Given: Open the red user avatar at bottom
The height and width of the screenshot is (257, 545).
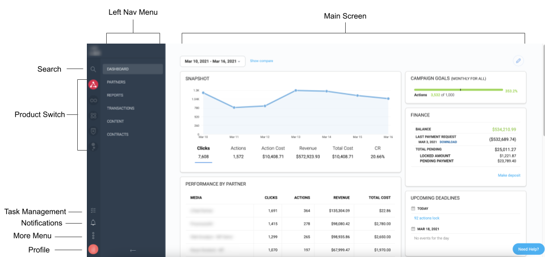Looking at the screenshot, I should pos(93,249).
